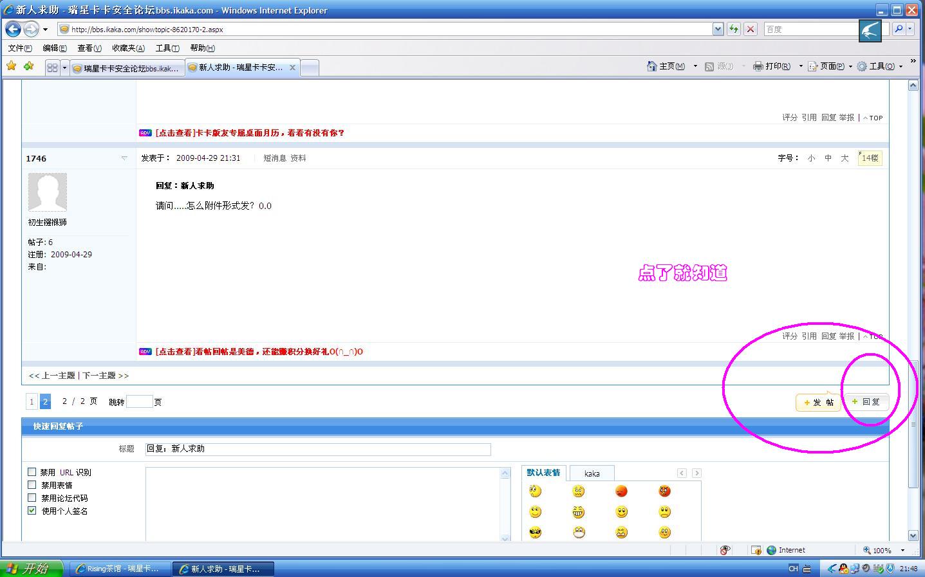Click the Home house icon
The width and height of the screenshot is (925, 577).
[x=652, y=66]
